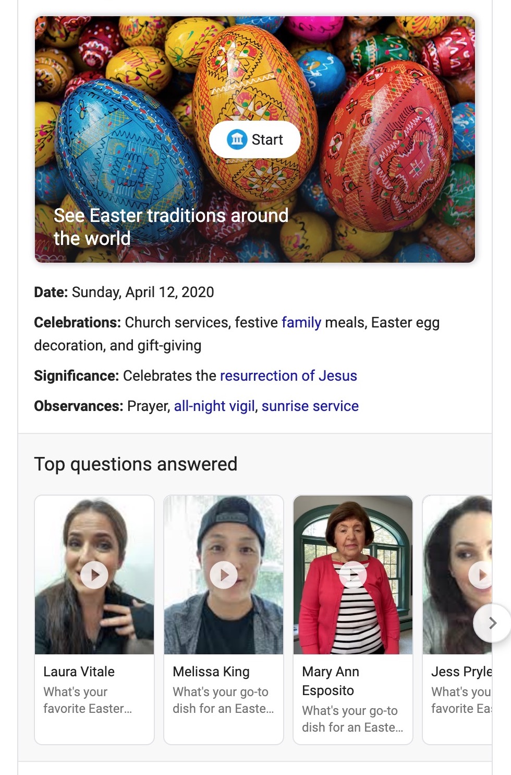Click the play icon on the capped chef's video
The height and width of the screenshot is (775, 511).
pos(224,574)
